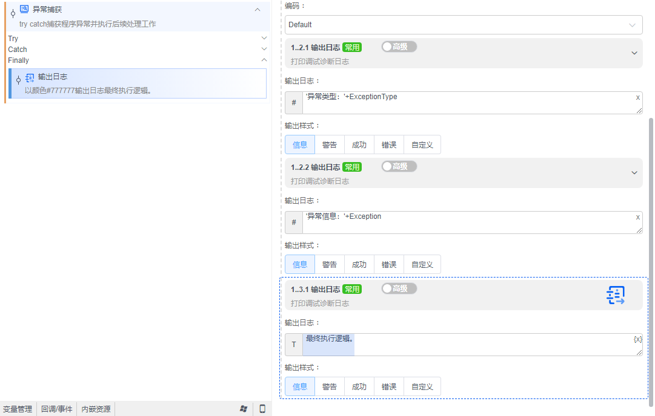Collapse the 1..2.1 输出日志 section
The height and width of the screenshot is (416, 655).
(634, 53)
